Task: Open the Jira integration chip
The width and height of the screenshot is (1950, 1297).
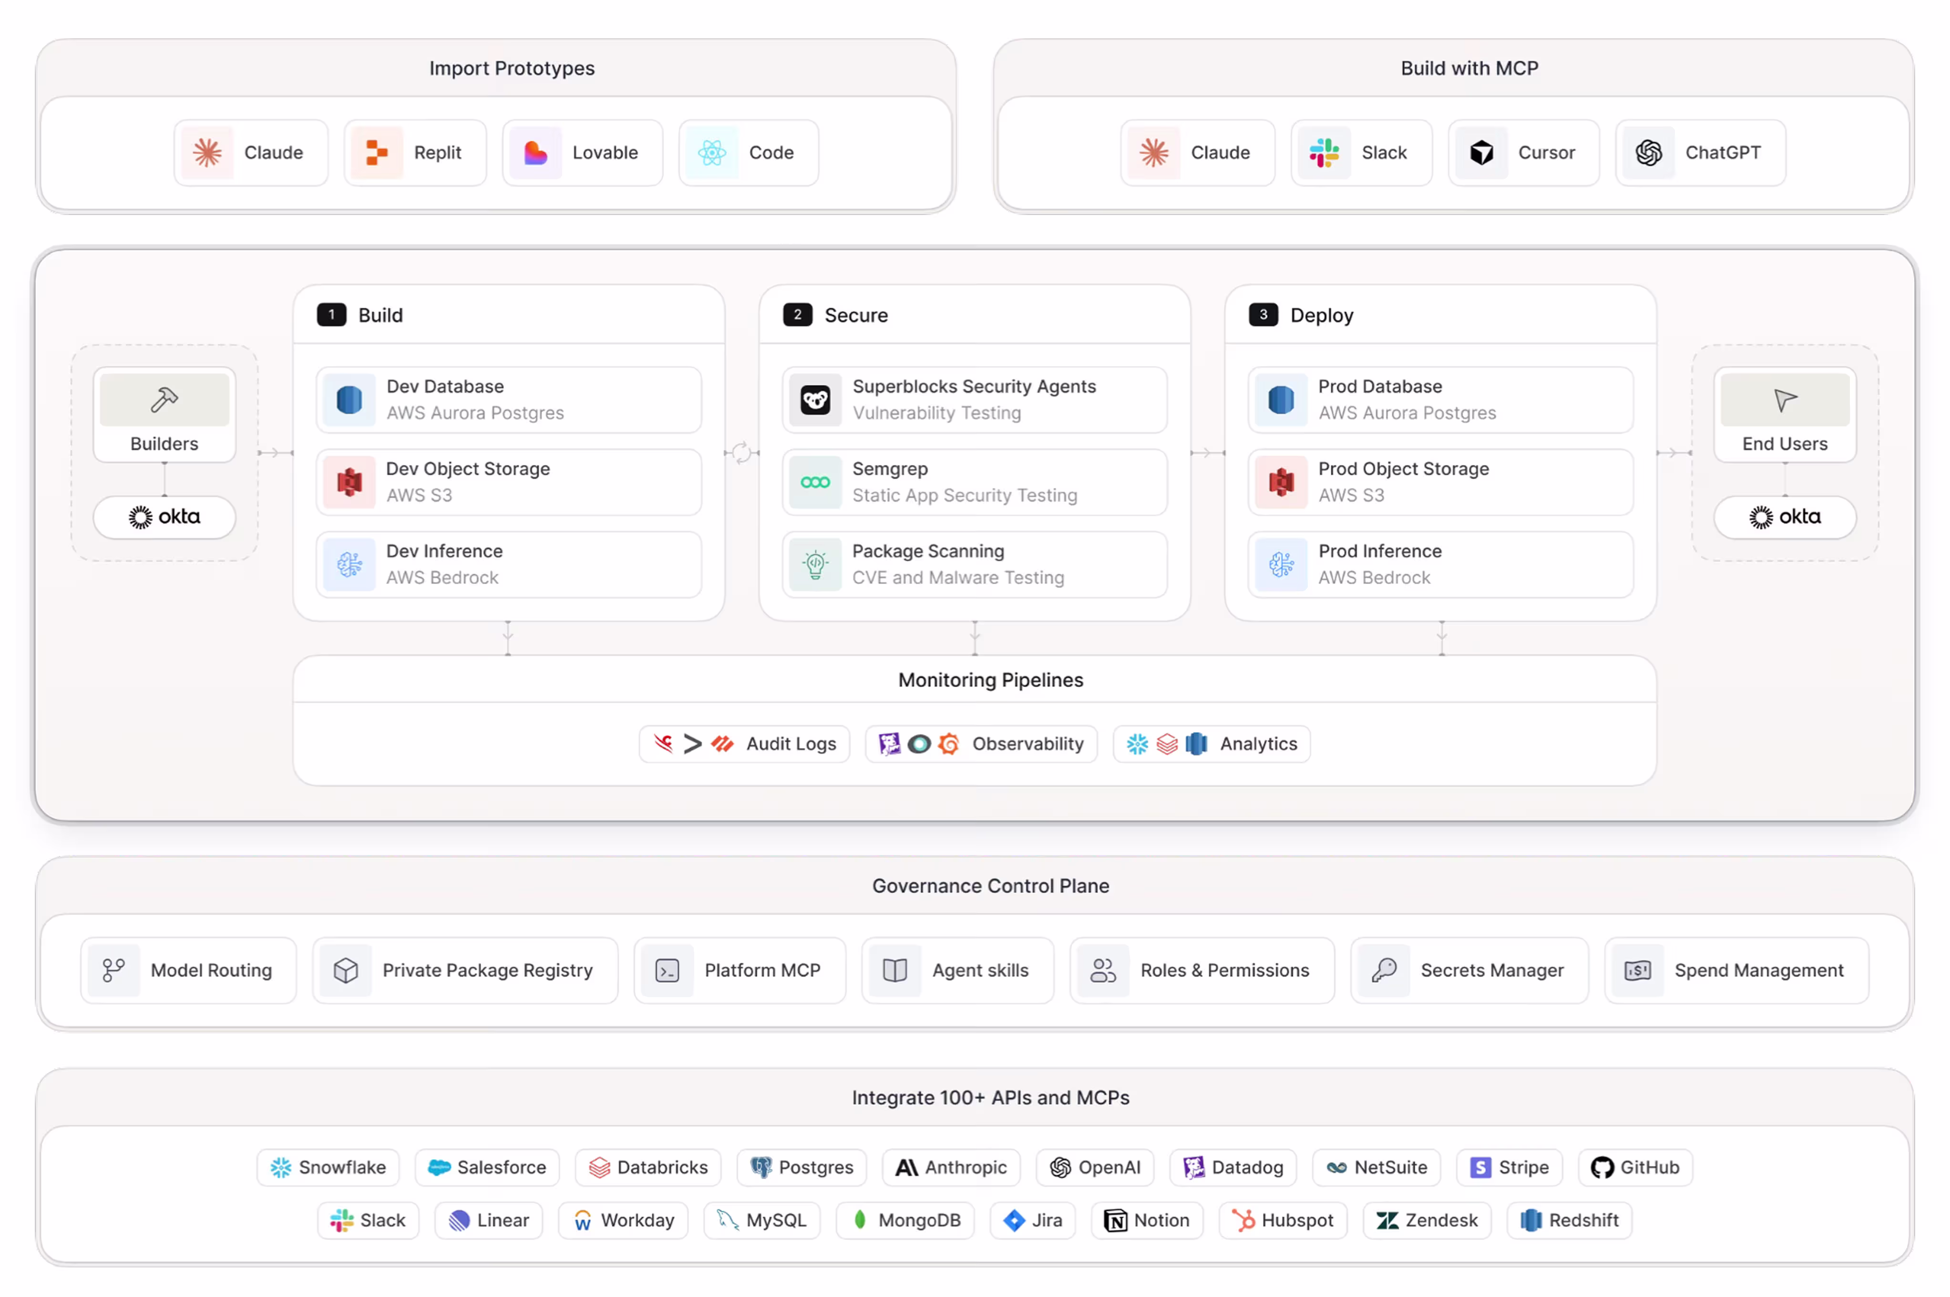Action: click(1033, 1220)
